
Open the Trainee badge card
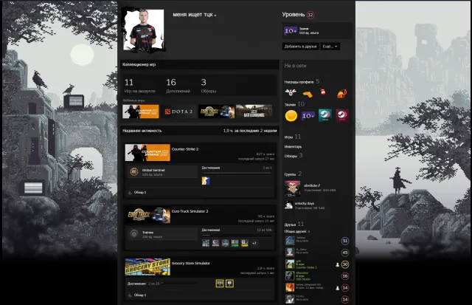[x=162, y=234]
